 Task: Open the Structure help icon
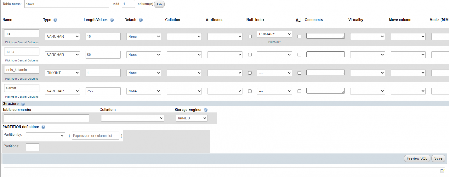click(23, 104)
